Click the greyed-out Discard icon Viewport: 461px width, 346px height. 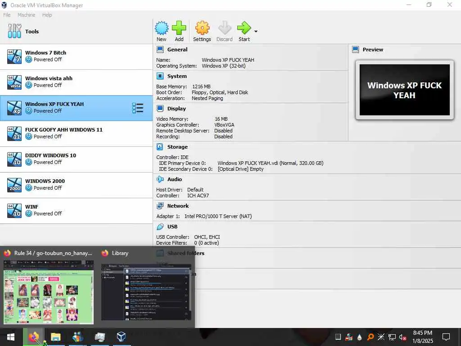coord(225,28)
